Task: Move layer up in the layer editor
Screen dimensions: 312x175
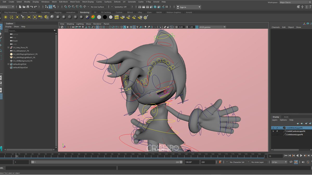Action: (x=298, y=123)
